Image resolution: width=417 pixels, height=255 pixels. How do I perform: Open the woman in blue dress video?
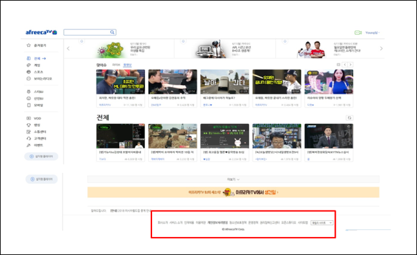(x=329, y=82)
